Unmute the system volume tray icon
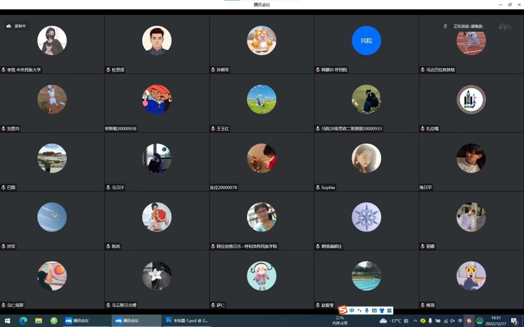 pyautogui.click(x=452, y=321)
